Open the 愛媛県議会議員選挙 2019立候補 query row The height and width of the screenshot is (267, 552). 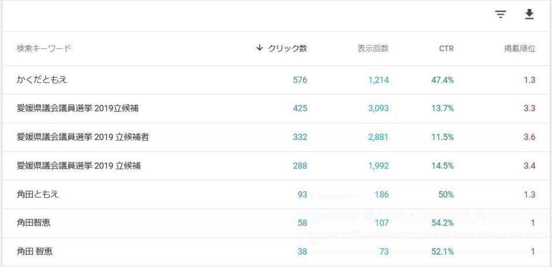(x=276, y=109)
